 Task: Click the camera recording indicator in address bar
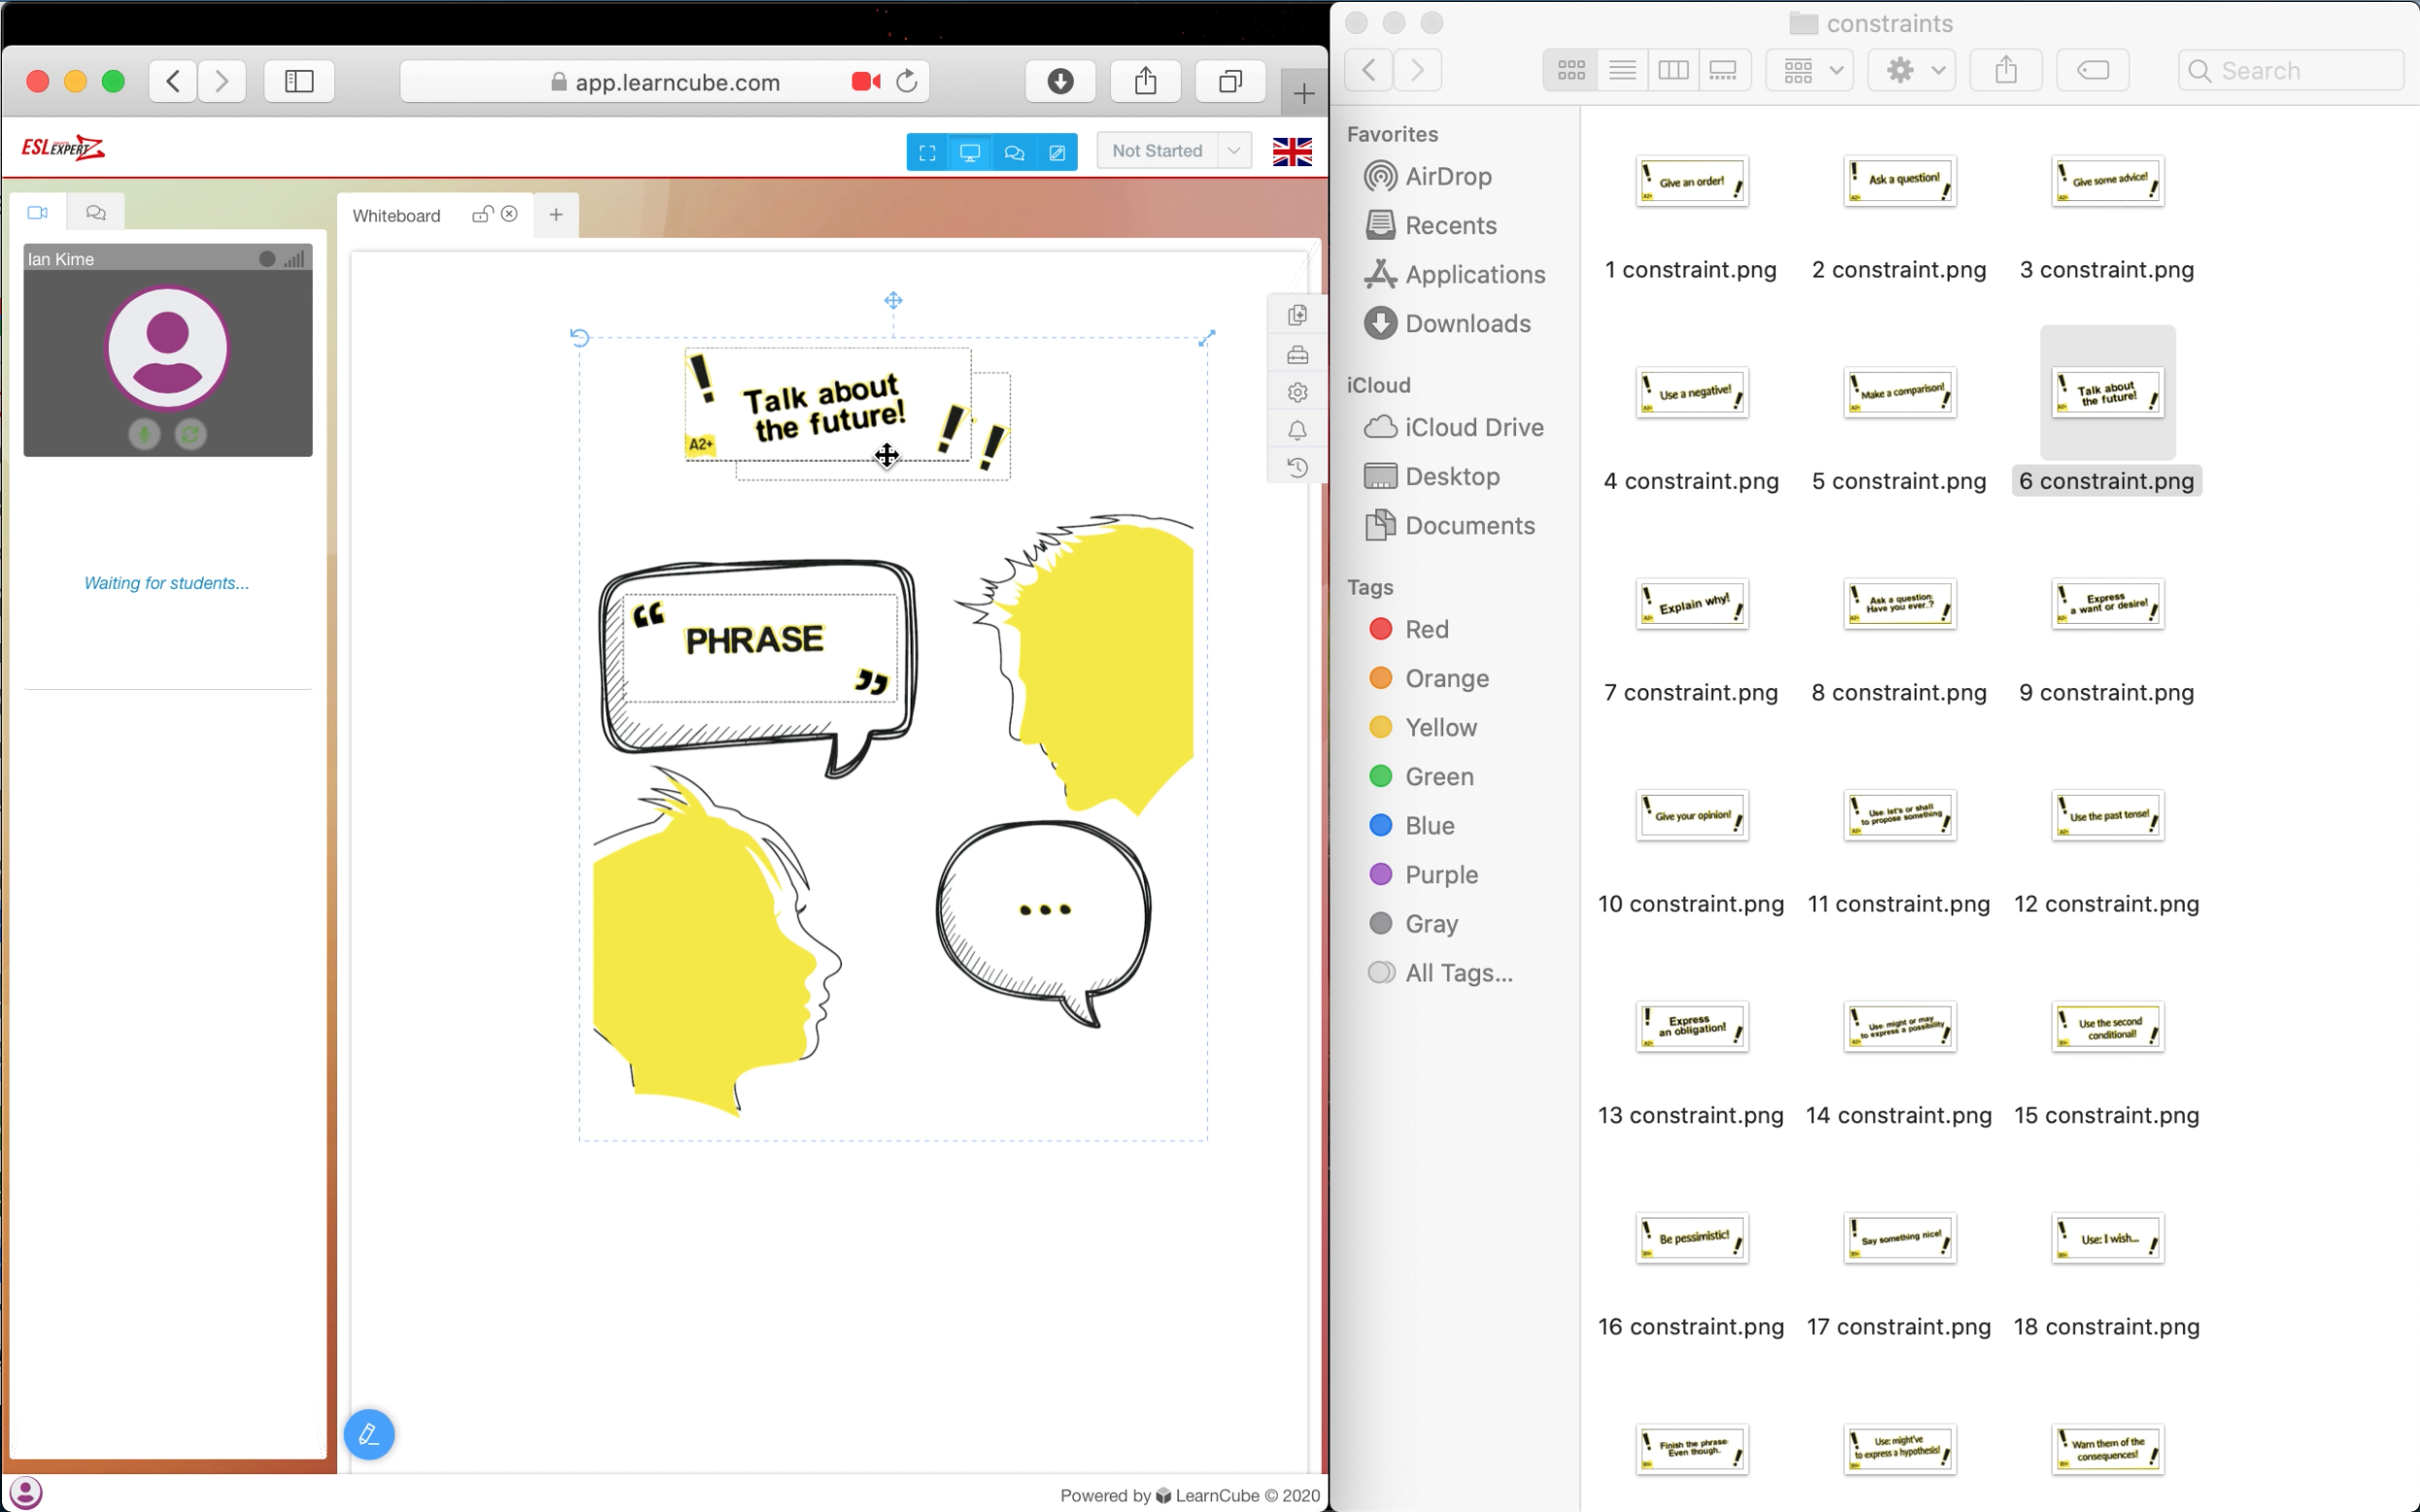[865, 81]
